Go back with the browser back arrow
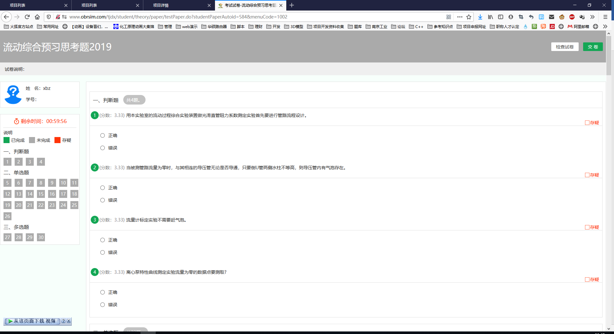 click(x=6, y=17)
